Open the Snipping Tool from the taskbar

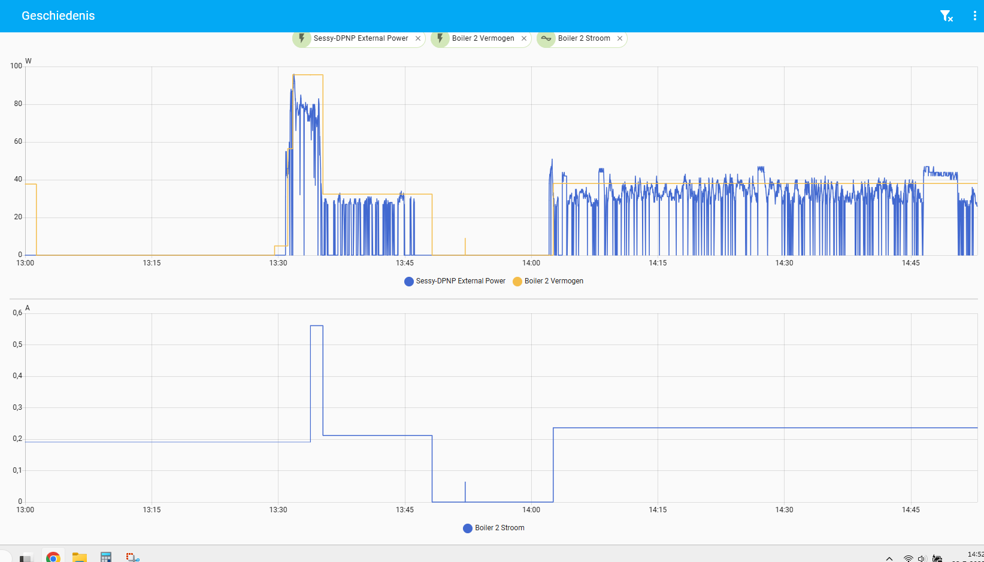coord(132,557)
